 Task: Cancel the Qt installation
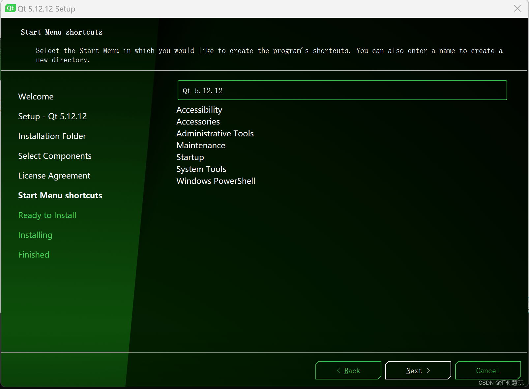pyautogui.click(x=488, y=370)
